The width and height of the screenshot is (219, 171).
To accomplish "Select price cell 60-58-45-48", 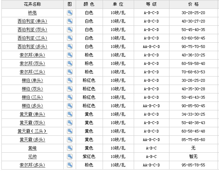I will click(x=193, y=131).
